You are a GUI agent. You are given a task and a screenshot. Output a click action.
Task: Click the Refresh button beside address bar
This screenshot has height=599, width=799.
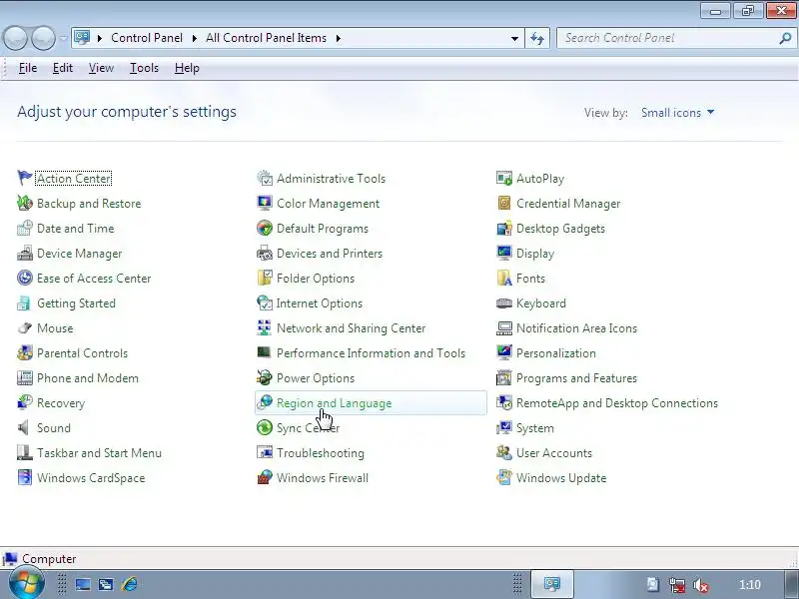click(537, 38)
